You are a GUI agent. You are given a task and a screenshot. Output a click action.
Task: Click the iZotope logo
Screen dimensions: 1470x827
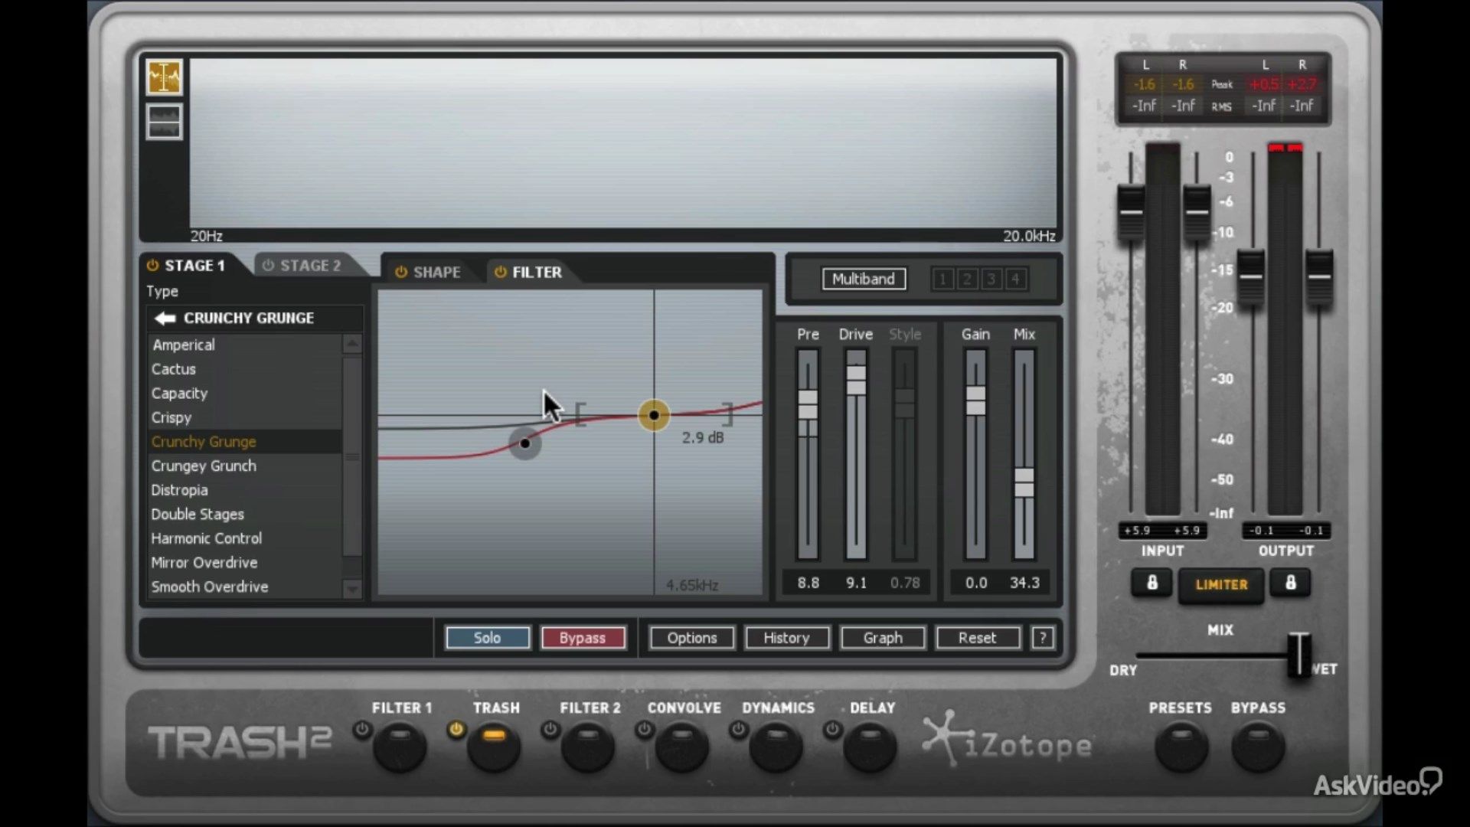1008,740
